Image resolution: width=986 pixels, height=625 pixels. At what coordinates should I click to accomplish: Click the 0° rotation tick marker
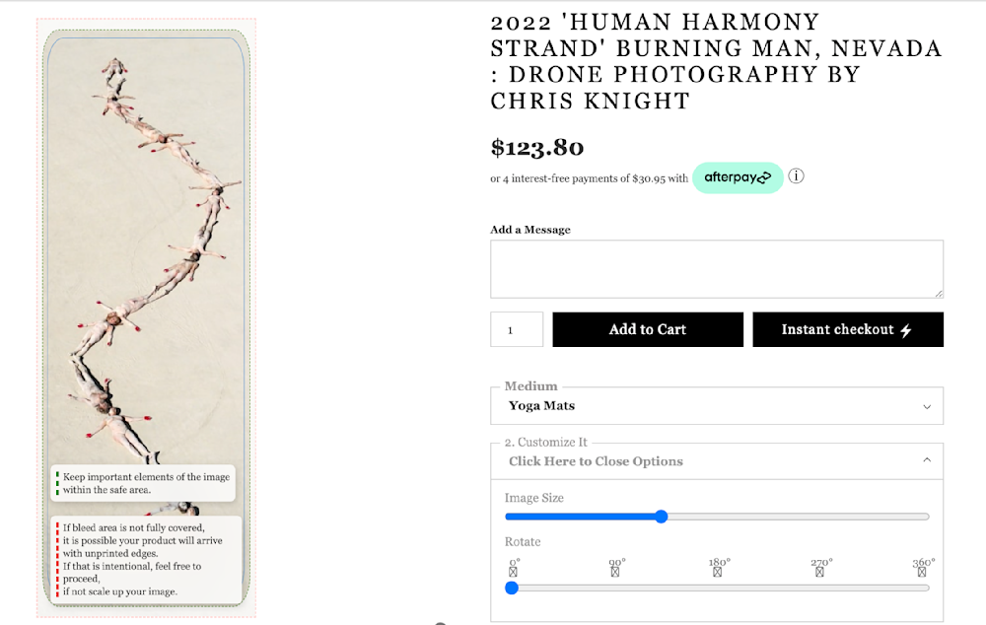pyautogui.click(x=513, y=571)
